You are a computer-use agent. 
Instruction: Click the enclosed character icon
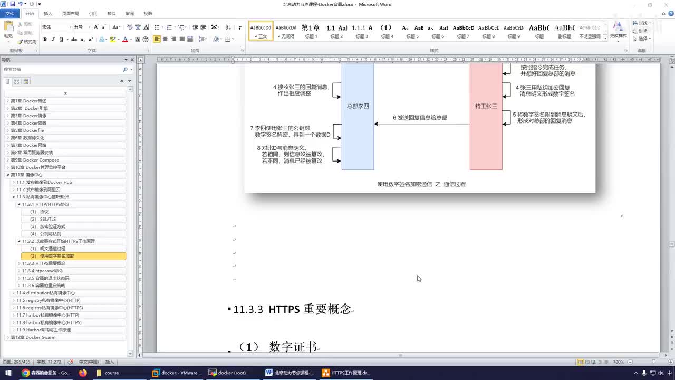[146, 40]
